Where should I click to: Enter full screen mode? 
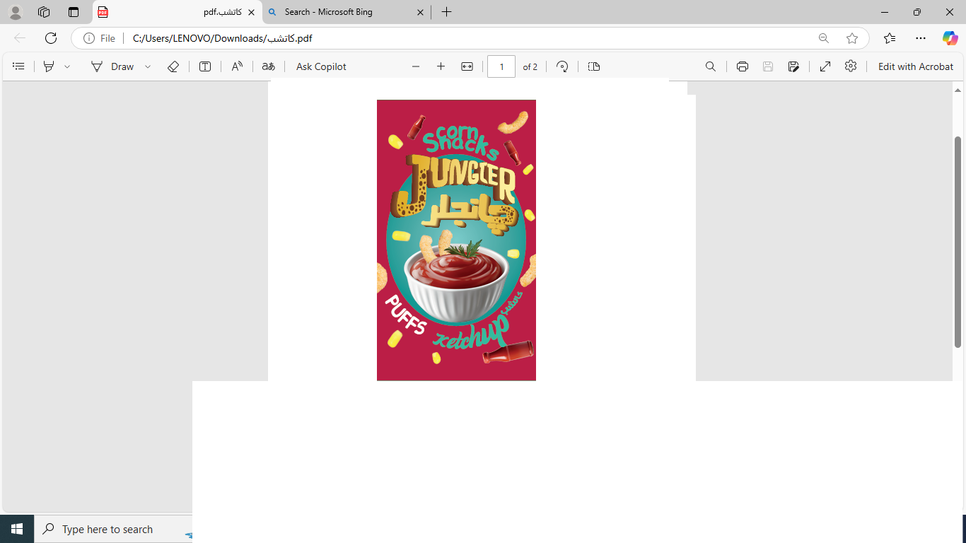coord(825,66)
